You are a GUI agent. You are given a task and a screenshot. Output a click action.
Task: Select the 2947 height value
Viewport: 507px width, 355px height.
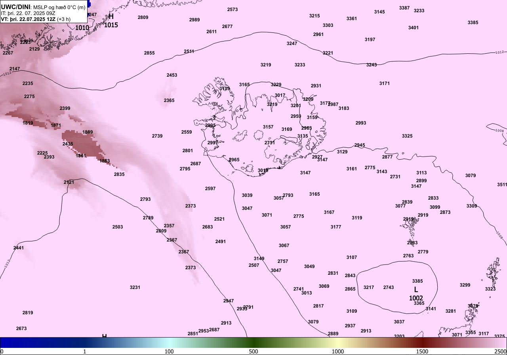coord(229,301)
